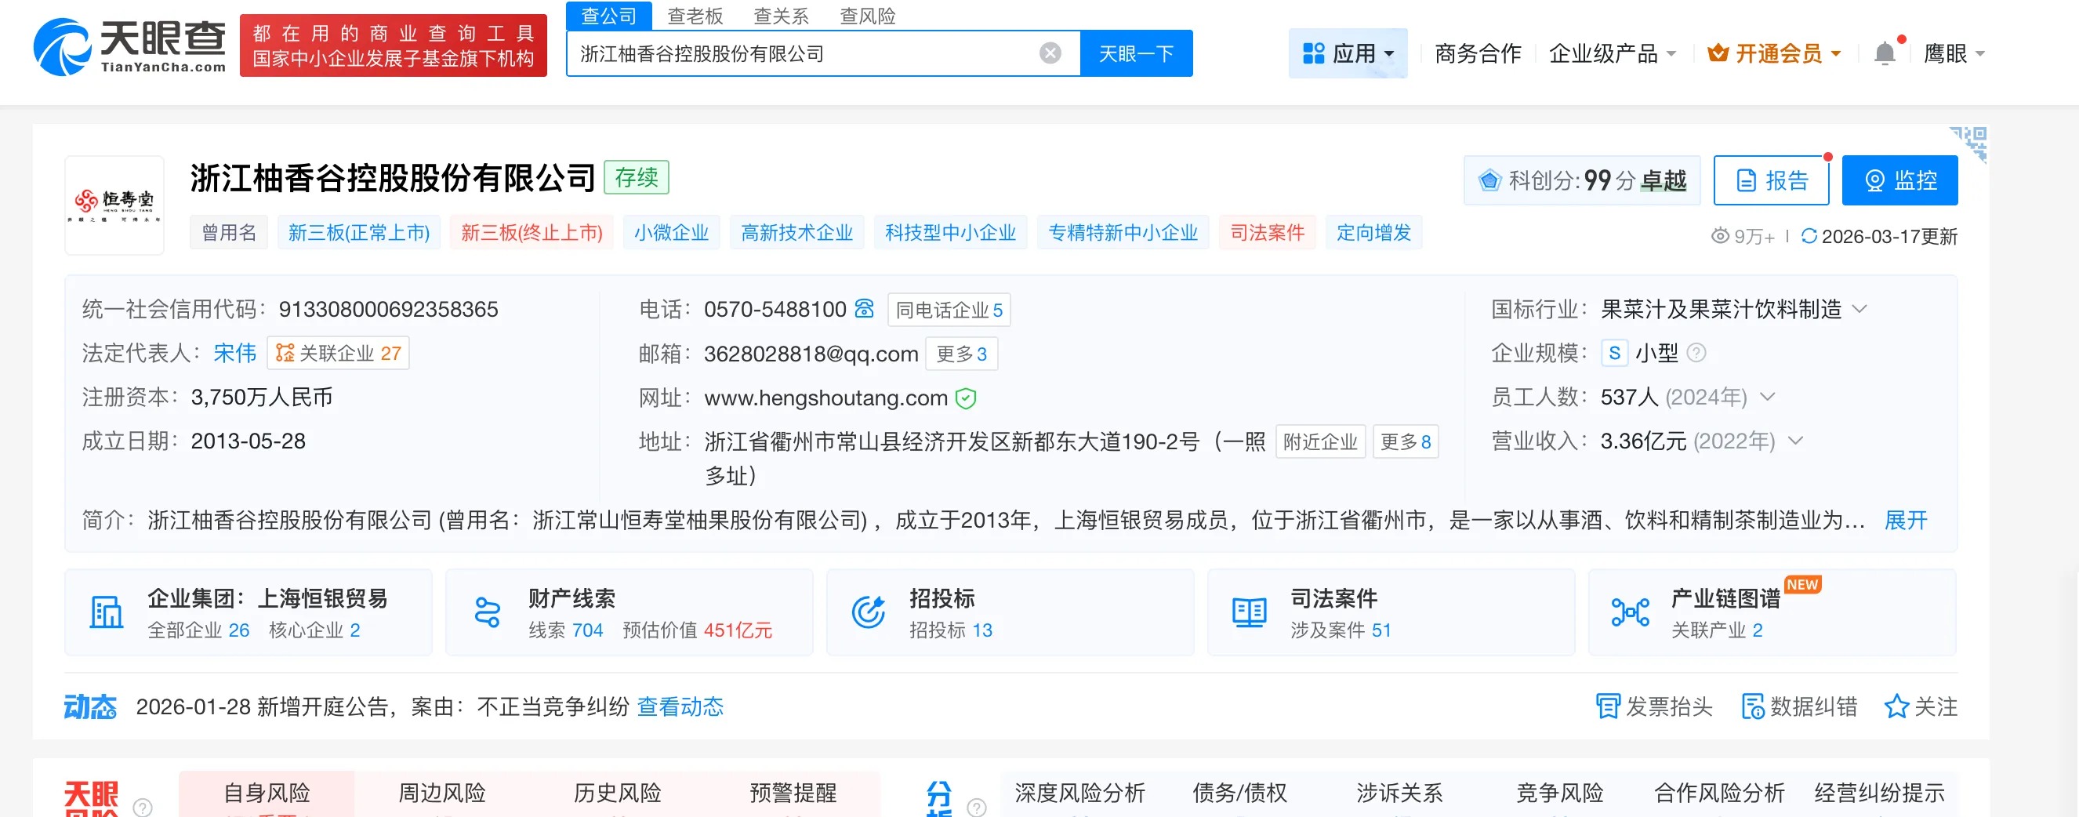This screenshot has width=2079, height=817.
Task: Expand the 员工人数 year dropdown
Action: click(1768, 398)
